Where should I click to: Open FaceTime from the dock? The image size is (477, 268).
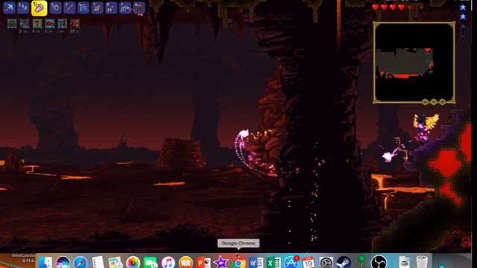coord(151,262)
